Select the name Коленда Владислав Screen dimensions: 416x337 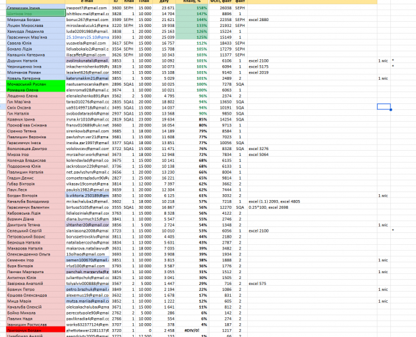(x=36, y=161)
